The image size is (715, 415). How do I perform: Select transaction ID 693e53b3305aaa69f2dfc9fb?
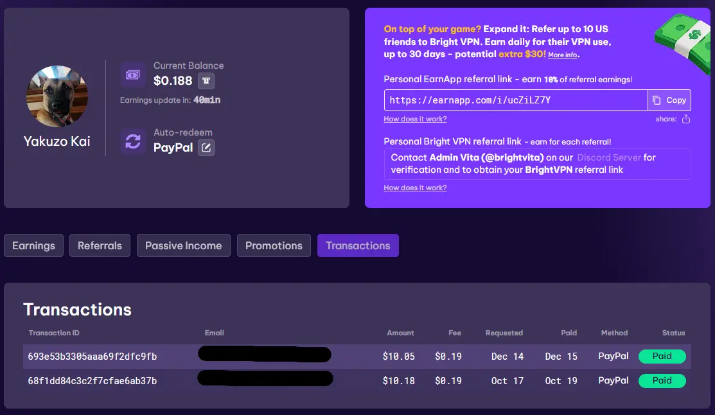92,357
